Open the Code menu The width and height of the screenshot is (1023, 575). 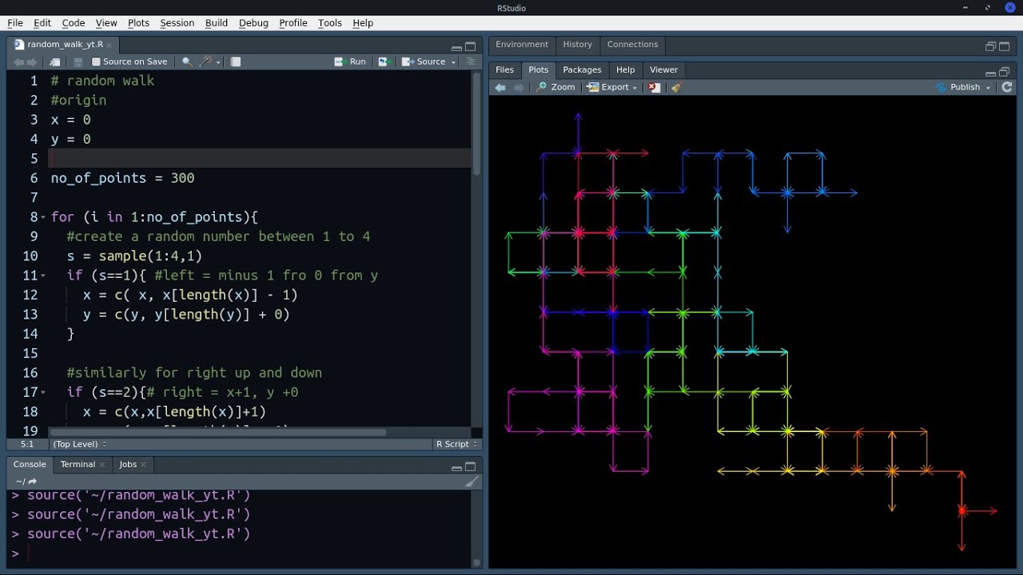point(74,23)
